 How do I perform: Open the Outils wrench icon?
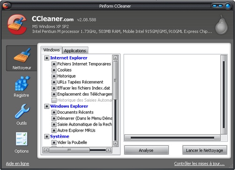pyautogui.click(x=22, y=111)
